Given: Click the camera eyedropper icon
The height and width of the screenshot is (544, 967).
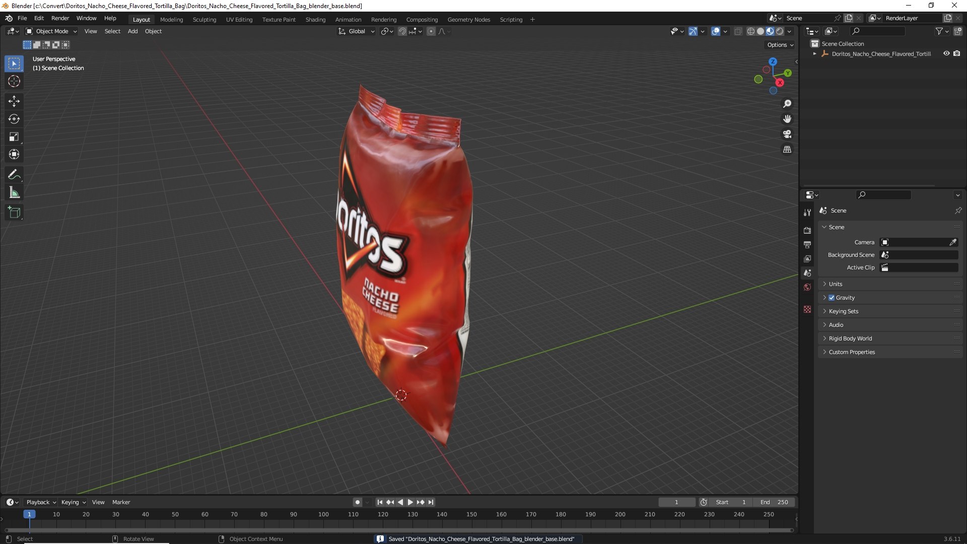Looking at the screenshot, I should pos(953,242).
